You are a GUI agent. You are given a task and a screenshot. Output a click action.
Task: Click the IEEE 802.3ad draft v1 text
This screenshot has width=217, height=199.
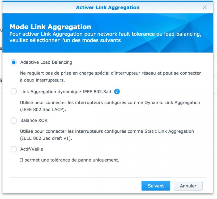pyautogui.click(x=46, y=138)
